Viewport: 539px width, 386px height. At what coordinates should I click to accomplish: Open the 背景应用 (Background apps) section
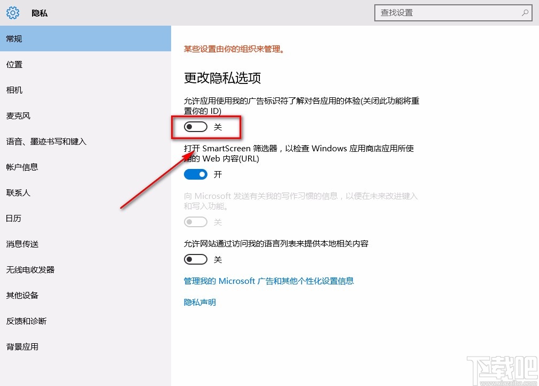[22, 346]
